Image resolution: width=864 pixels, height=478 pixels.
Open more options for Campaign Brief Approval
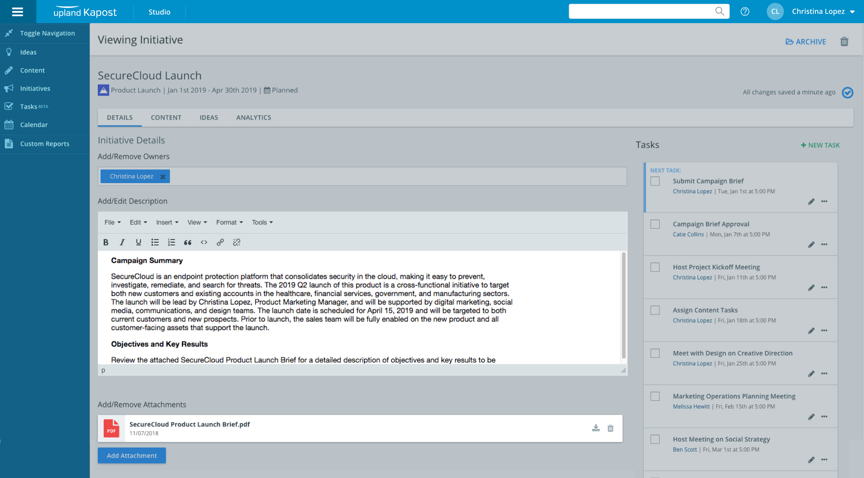(824, 245)
